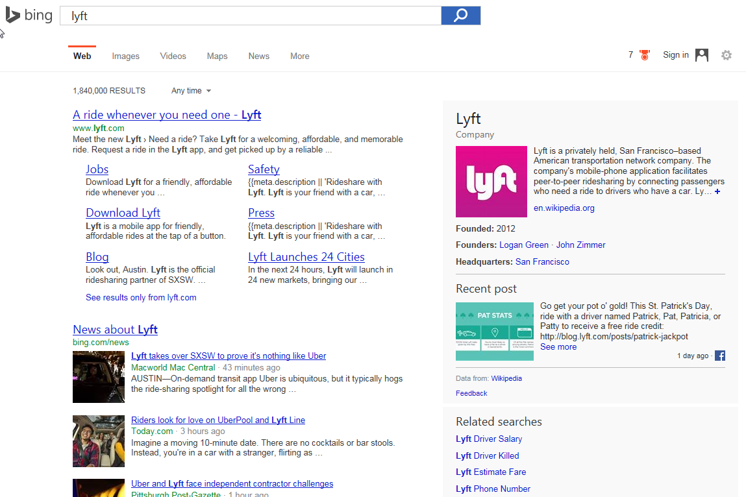This screenshot has height=497, width=746.
Task: Open the Any time filter dropdown
Action: 192,91
